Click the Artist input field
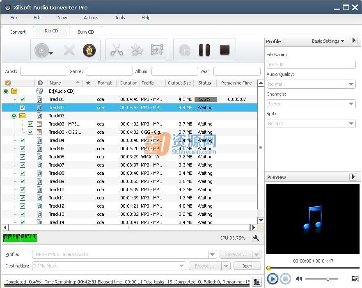362x288 pixels. pyautogui.click(x=44, y=71)
